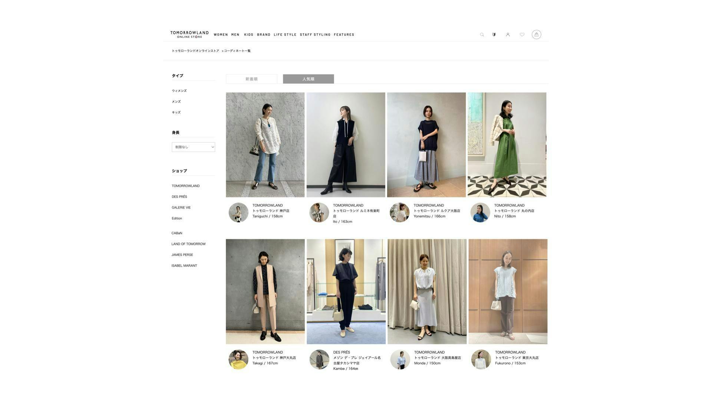
Task: Open the WOMEN menu item
Action: click(x=221, y=35)
